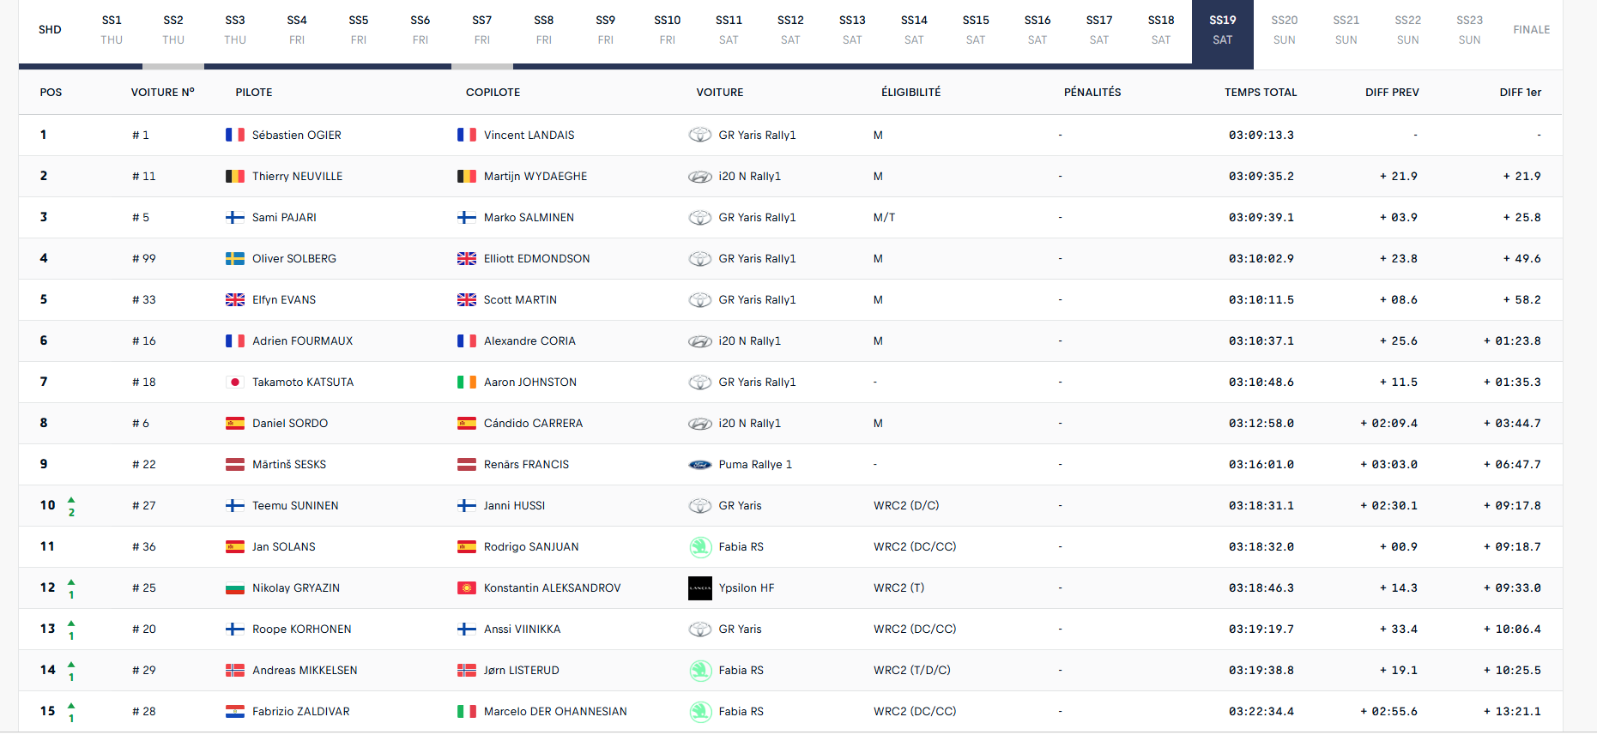1597x735 pixels.
Task: Click Hyundai logo in Neuville's row
Action: coord(700,176)
